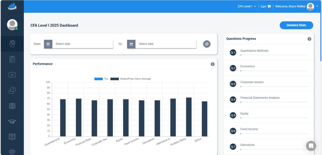Open Detailed Stats
322x155 pixels.
pyautogui.click(x=296, y=25)
